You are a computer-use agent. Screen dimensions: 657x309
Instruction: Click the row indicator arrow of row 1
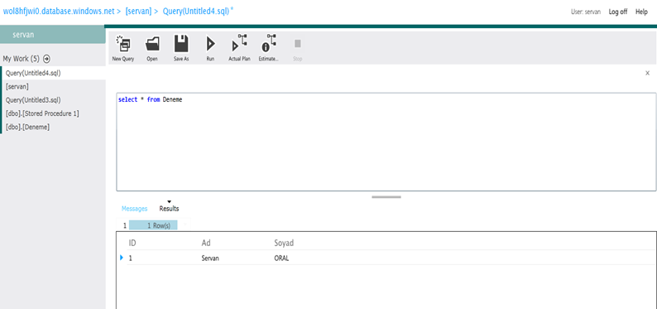122,258
